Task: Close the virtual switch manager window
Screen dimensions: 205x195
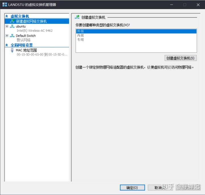Action: click(x=198, y=5)
